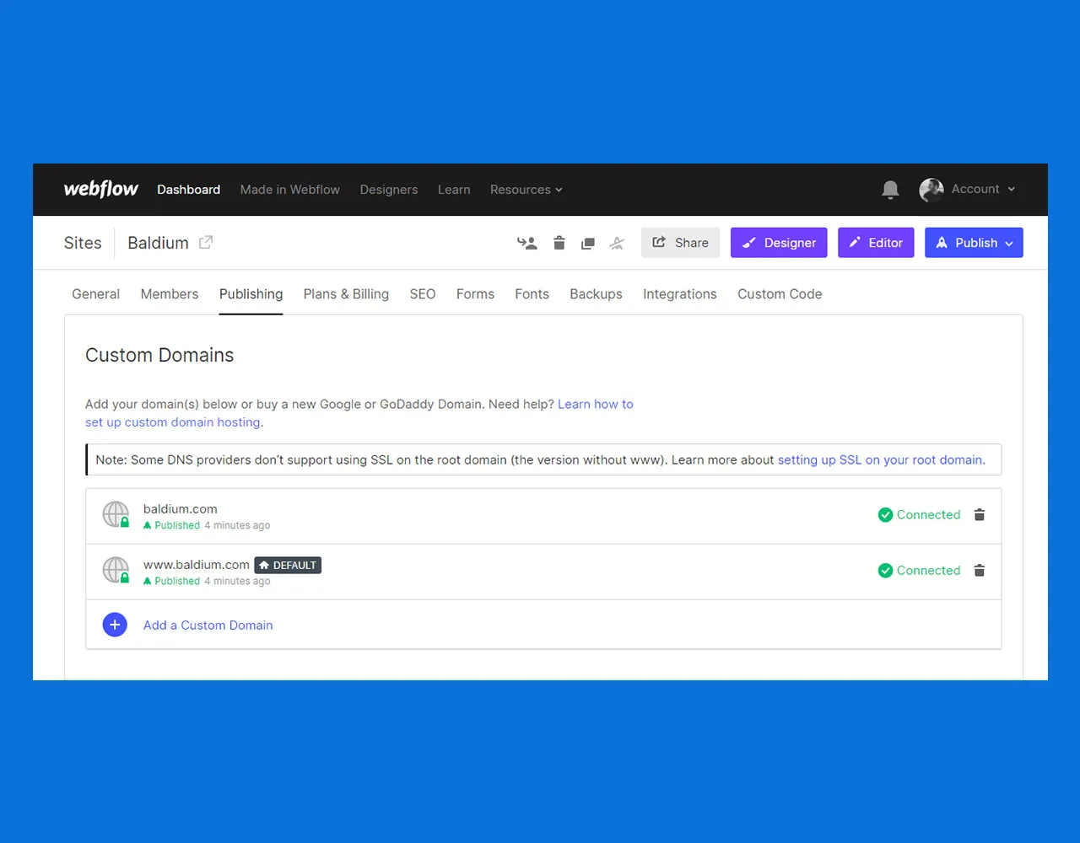Click Published status under www.baldium.com
The image size is (1080, 843).
point(171,581)
